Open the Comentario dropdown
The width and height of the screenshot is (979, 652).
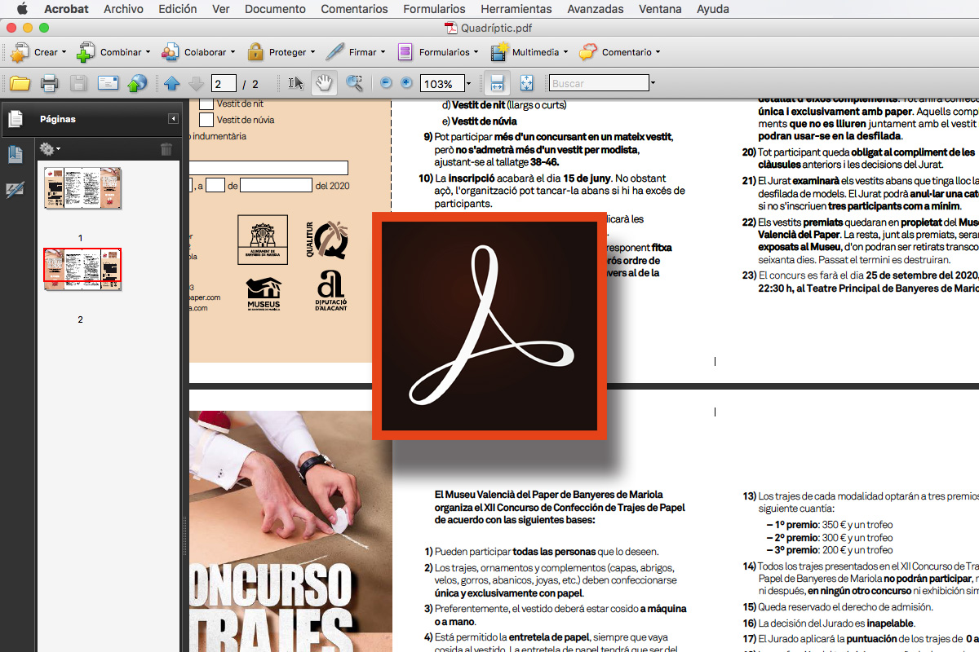coord(619,52)
